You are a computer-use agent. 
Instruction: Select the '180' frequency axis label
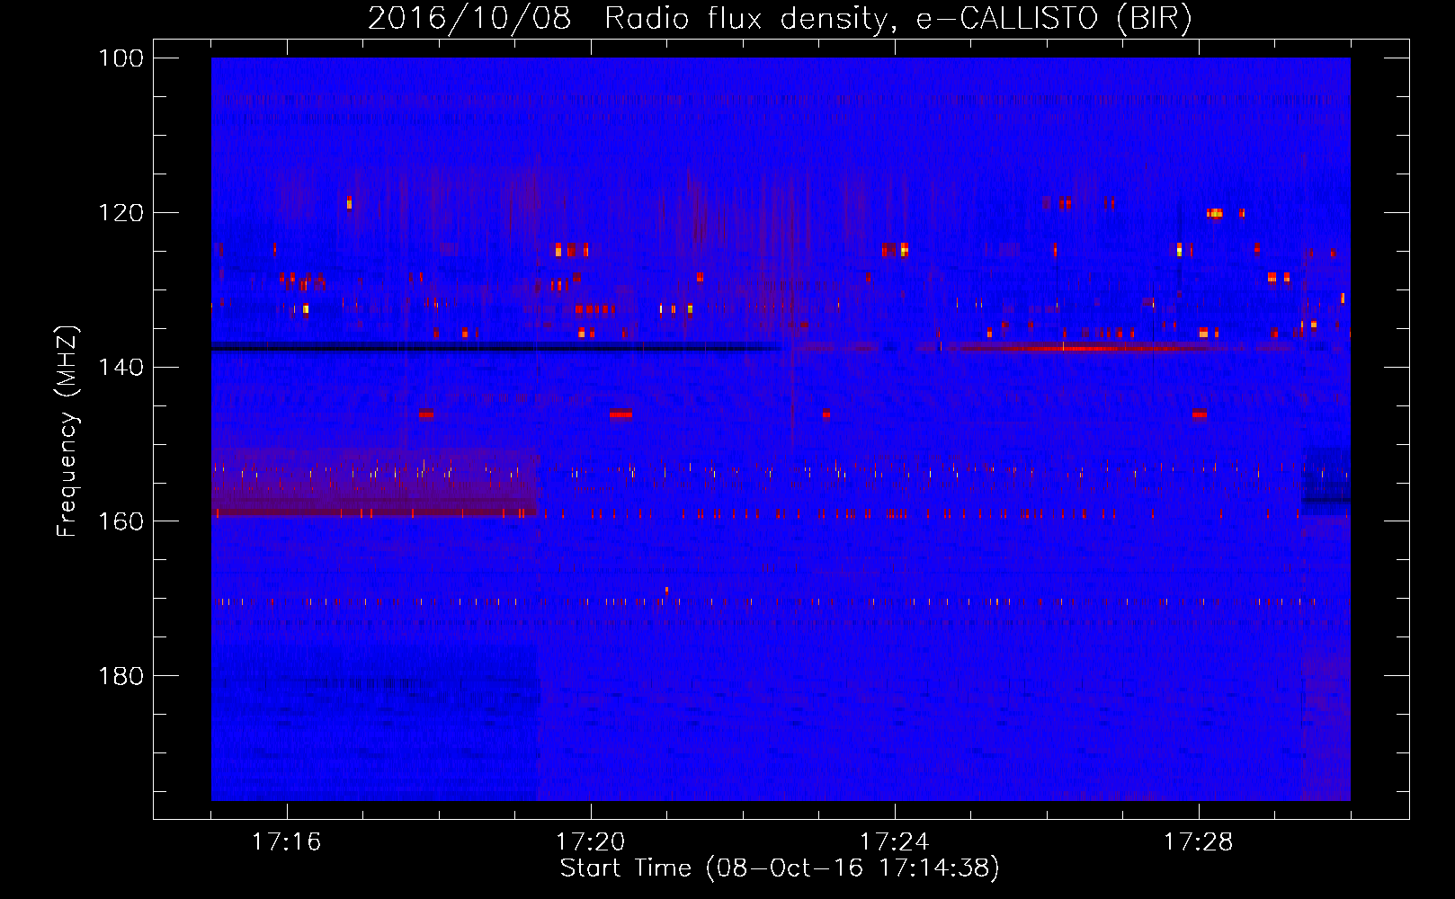(x=121, y=676)
